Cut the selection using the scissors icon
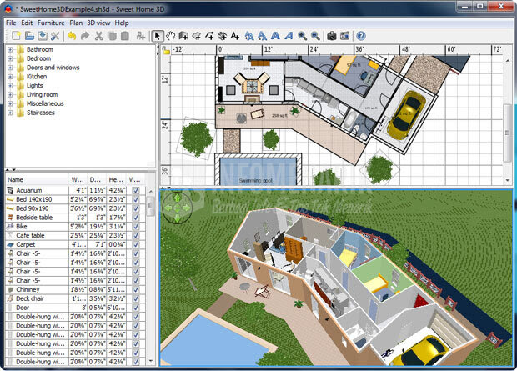Screen dimensions: 517x371 coord(98,36)
